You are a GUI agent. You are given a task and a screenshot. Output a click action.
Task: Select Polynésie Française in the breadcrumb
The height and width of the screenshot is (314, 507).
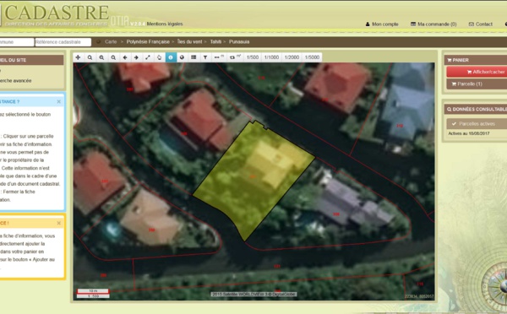point(148,41)
